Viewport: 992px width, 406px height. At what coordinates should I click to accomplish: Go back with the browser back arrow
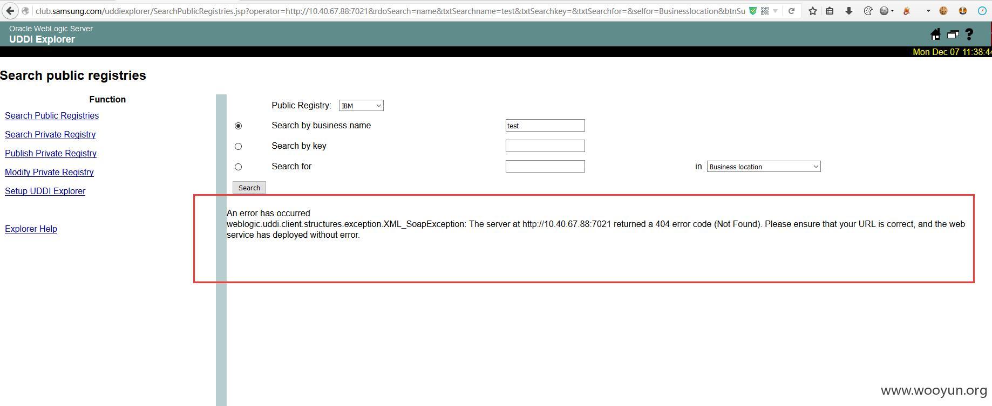tap(10, 11)
